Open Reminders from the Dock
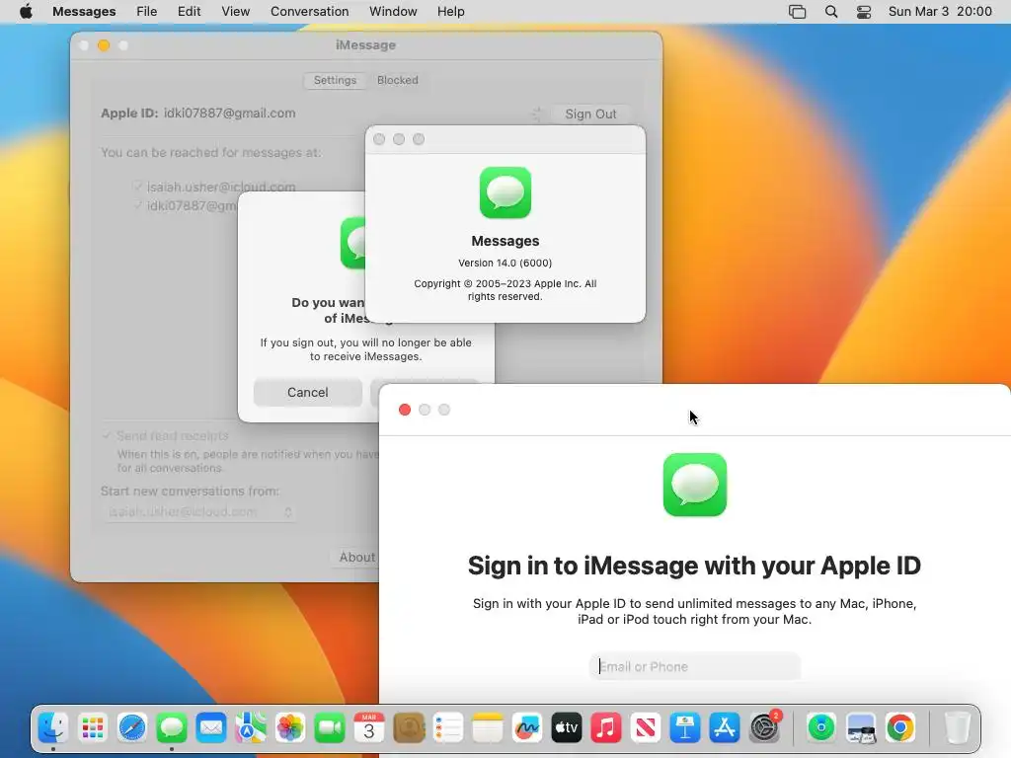 [x=448, y=727]
